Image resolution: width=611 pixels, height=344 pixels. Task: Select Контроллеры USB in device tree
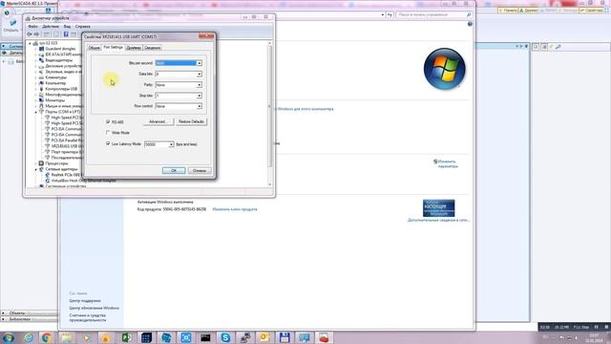click(61, 89)
